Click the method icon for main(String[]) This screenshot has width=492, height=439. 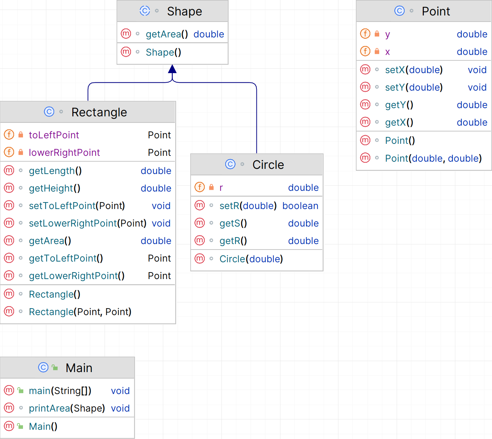click(x=9, y=390)
